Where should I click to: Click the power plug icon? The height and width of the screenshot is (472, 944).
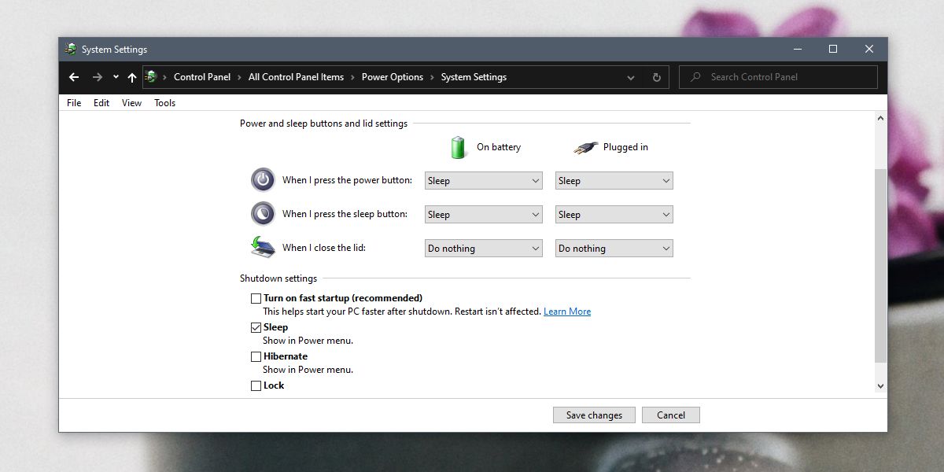(x=585, y=147)
